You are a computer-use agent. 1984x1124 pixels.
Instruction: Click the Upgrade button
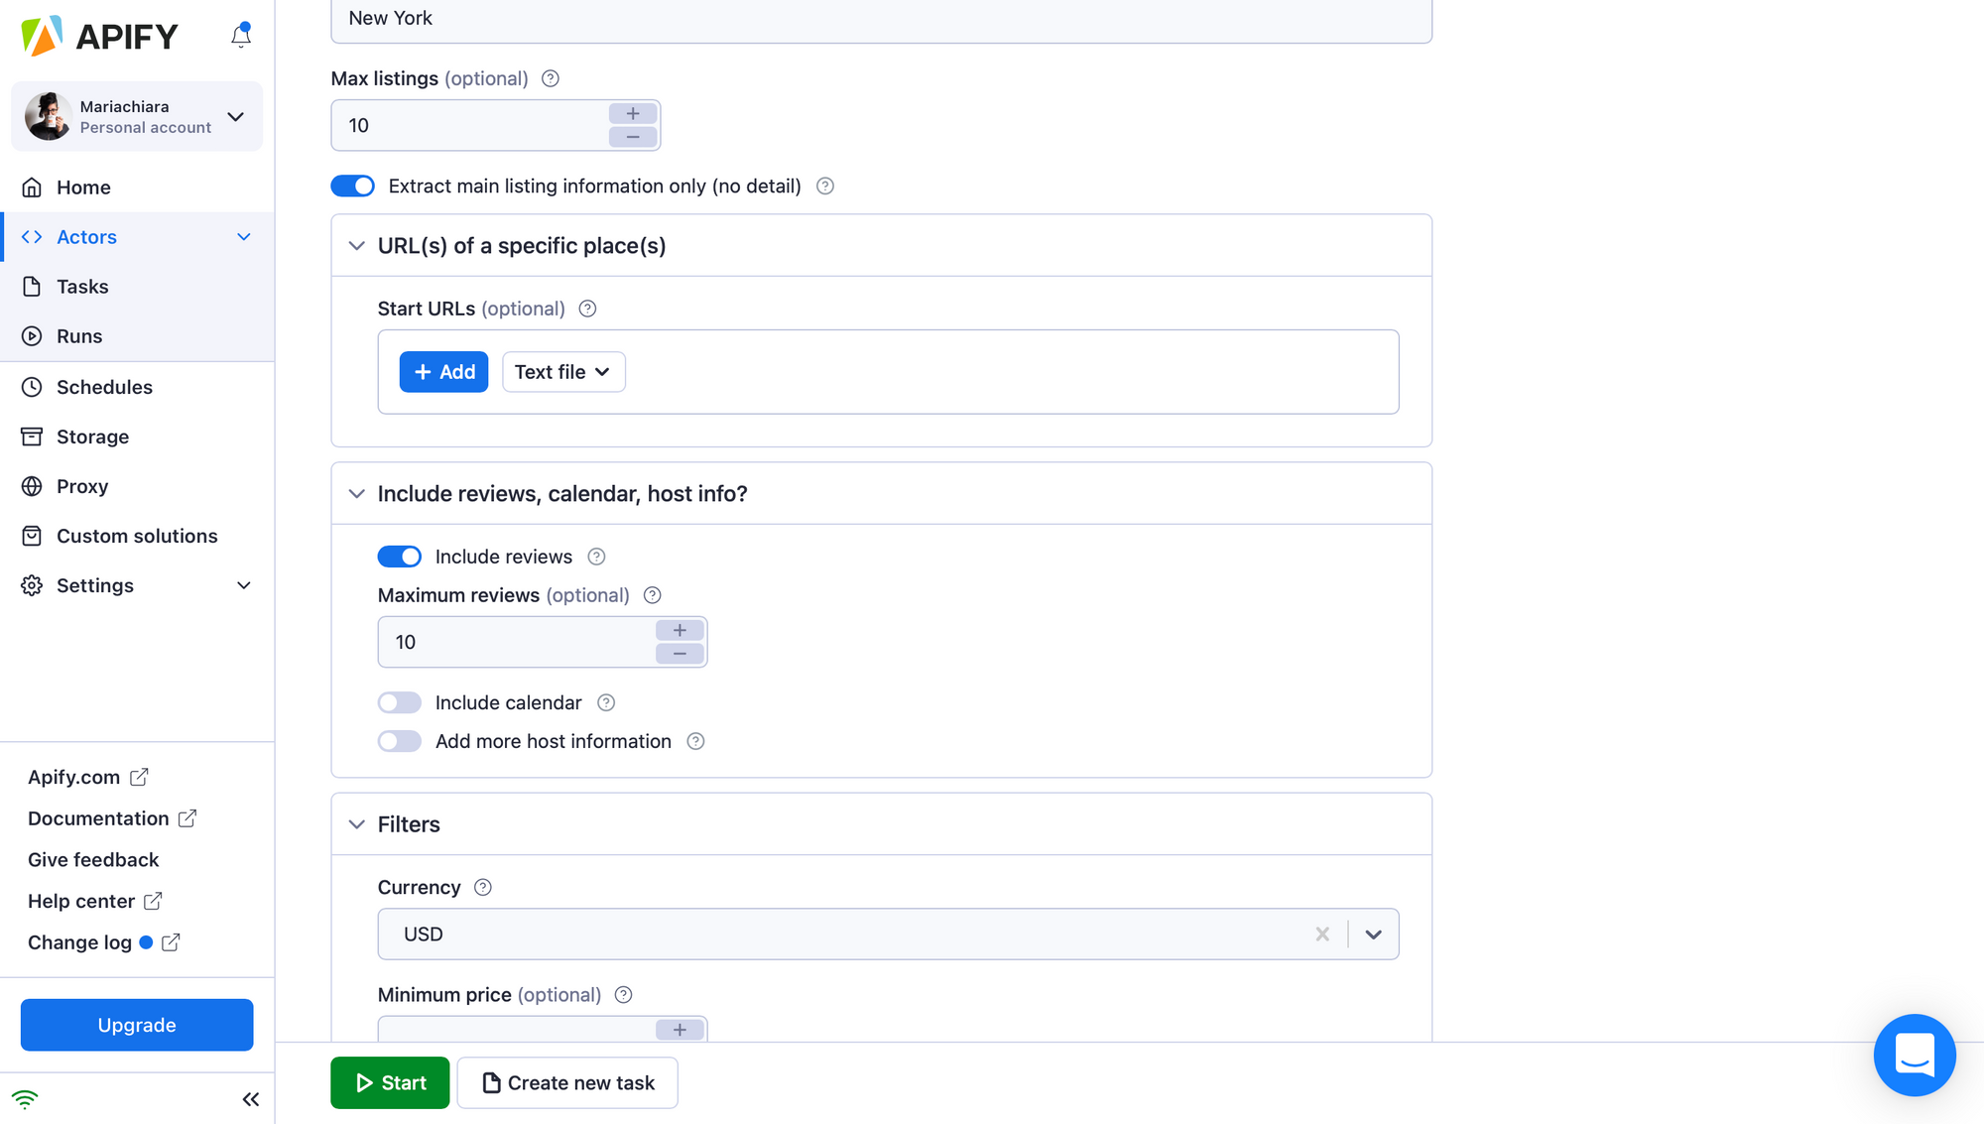[137, 1025]
